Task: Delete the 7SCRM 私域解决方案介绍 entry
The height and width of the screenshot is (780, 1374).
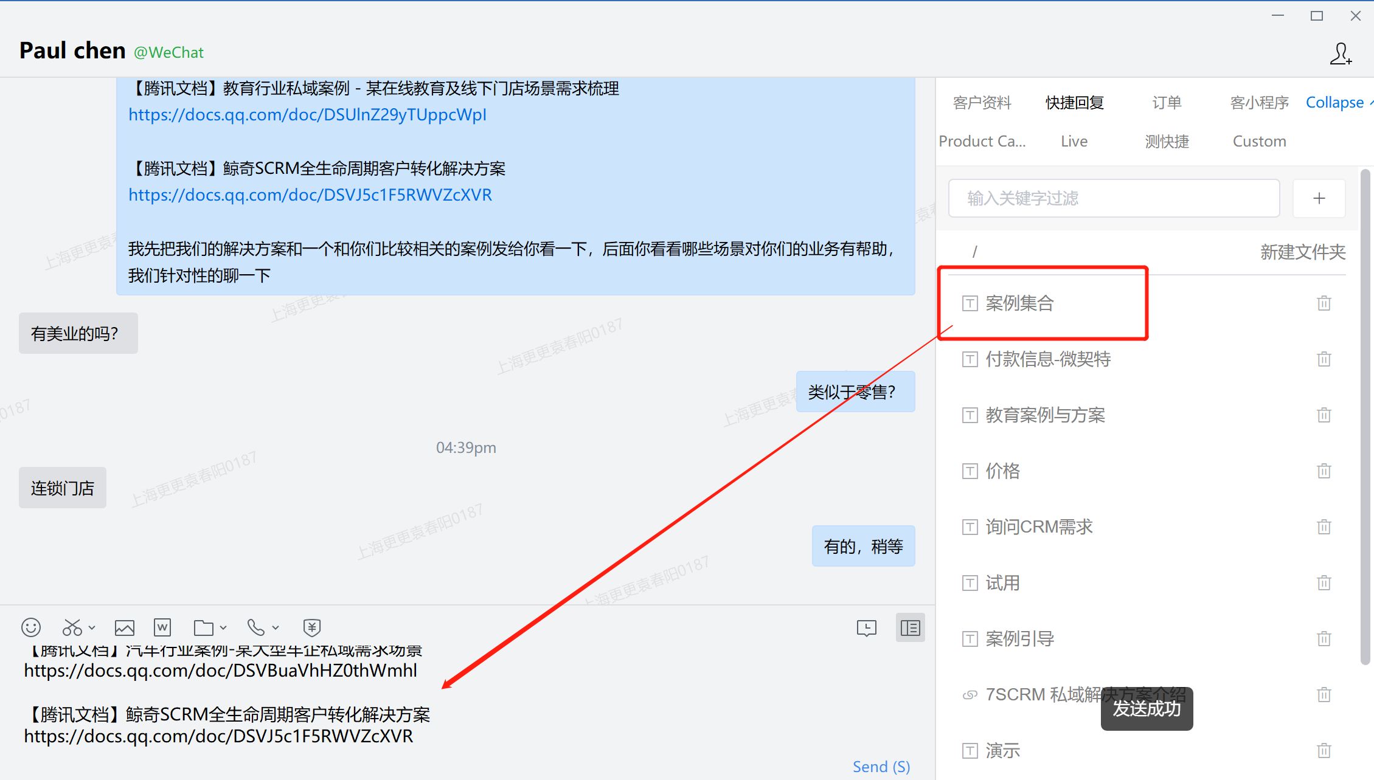Action: 1324,694
